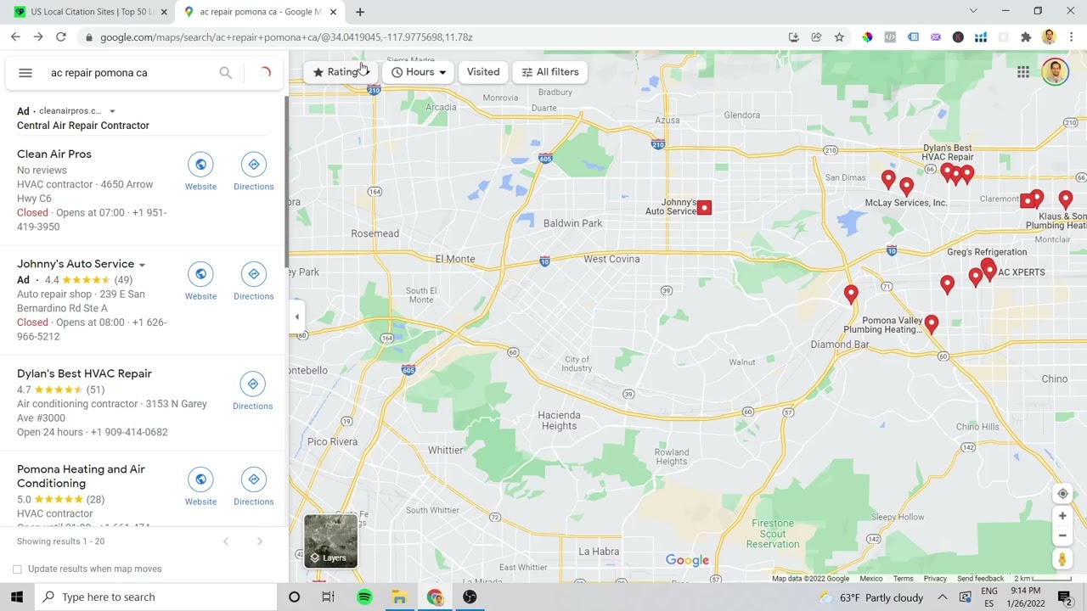The width and height of the screenshot is (1087, 611).
Task: Open Spotify from the taskbar
Action: [x=364, y=597]
